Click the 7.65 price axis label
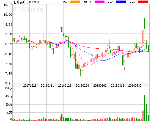Image resolution: width=165 pixels, height=121 pixels. coord(9,64)
